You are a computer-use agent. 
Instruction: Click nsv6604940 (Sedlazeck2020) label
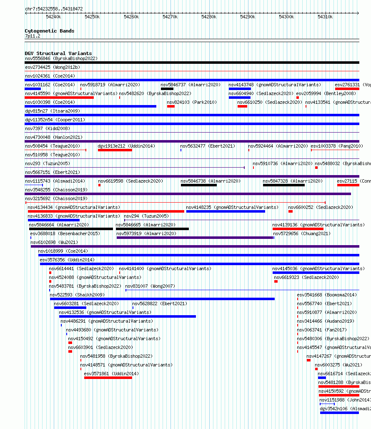pyautogui.click(x=261, y=93)
